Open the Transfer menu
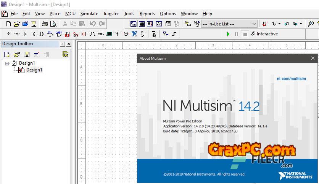Image resolution: width=319 pixels, height=184 pixels. 111,14
